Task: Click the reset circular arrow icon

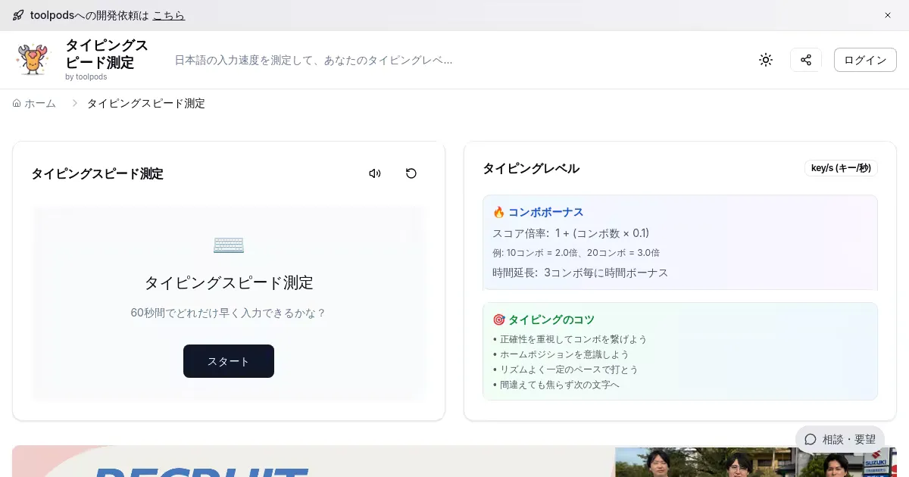Action: click(411, 173)
